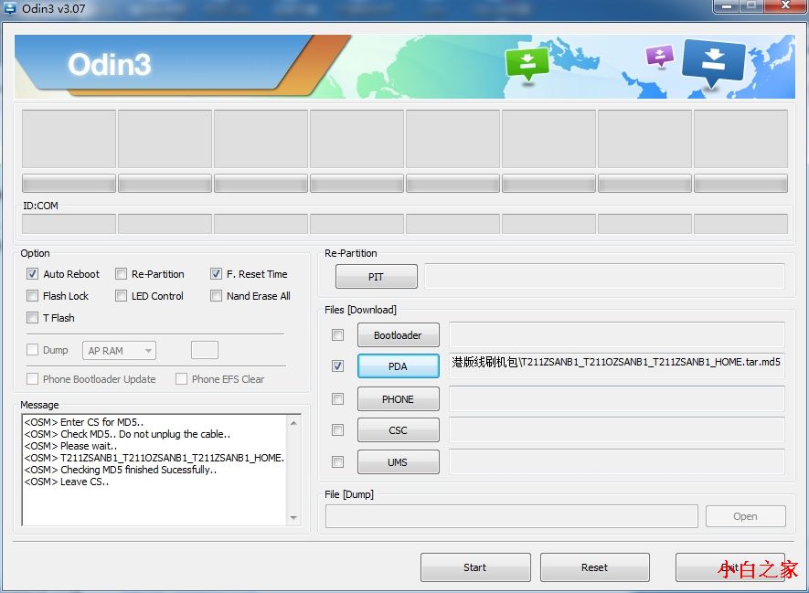Uncheck the checkbox next to PDA

click(338, 366)
